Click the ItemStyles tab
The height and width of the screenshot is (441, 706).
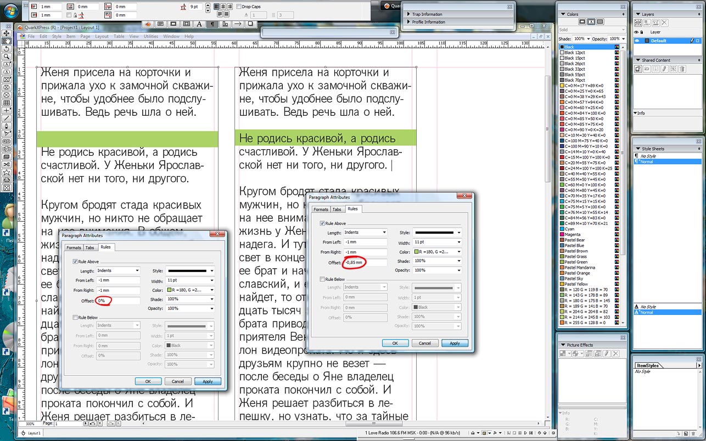tap(648, 365)
